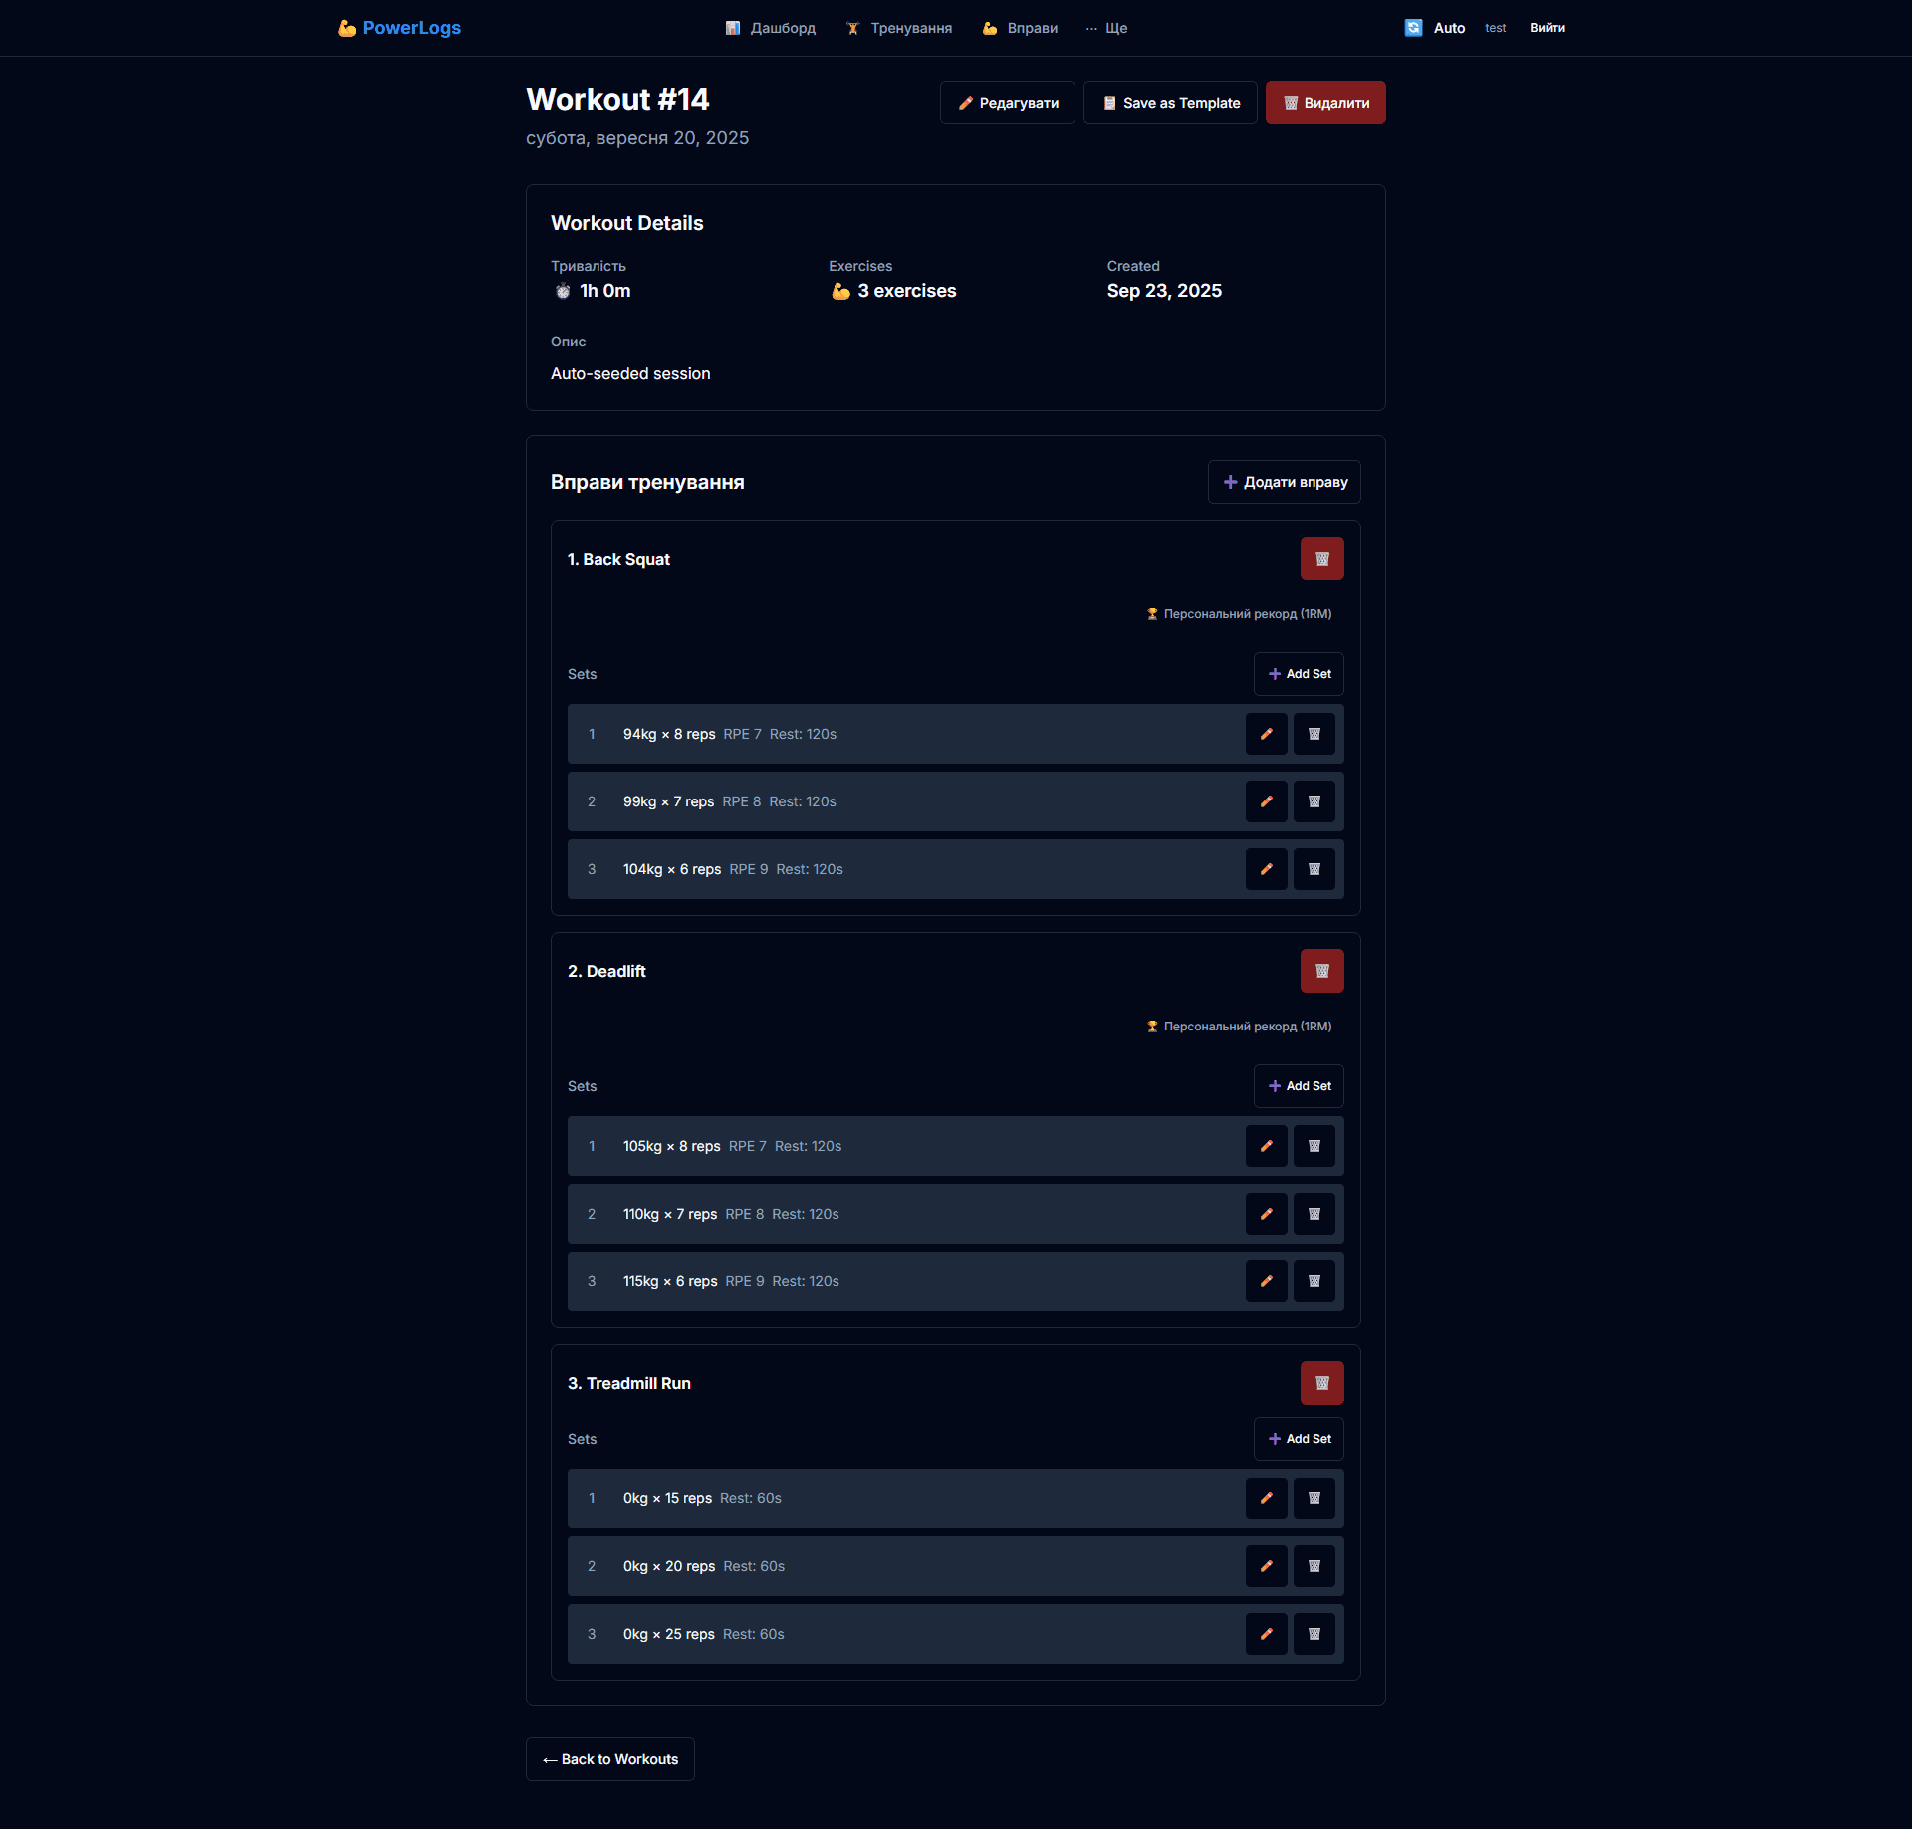Edit the 94kg × 8 reps set
1912x1829 pixels.
click(1266, 734)
